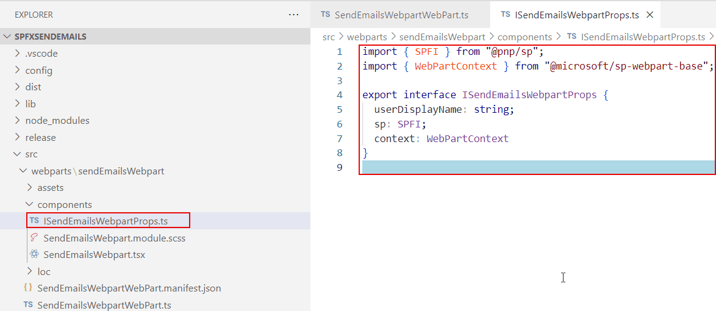Select the node_modules folder name
The width and height of the screenshot is (716, 311).
click(x=57, y=121)
